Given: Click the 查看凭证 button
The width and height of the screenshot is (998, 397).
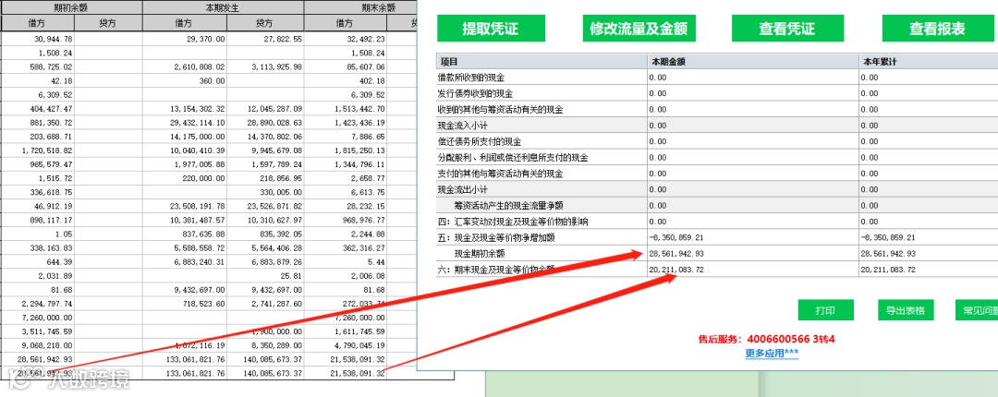Looking at the screenshot, I should pos(787,29).
